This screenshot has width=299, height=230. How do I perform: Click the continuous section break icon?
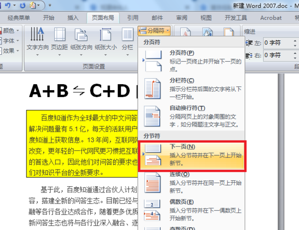152,183
